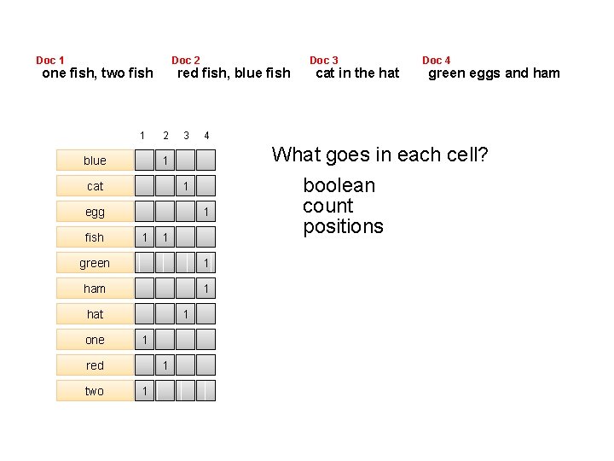Select the 'egg' term label
The width and height of the screenshot is (614, 461).
click(x=95, y=212)
